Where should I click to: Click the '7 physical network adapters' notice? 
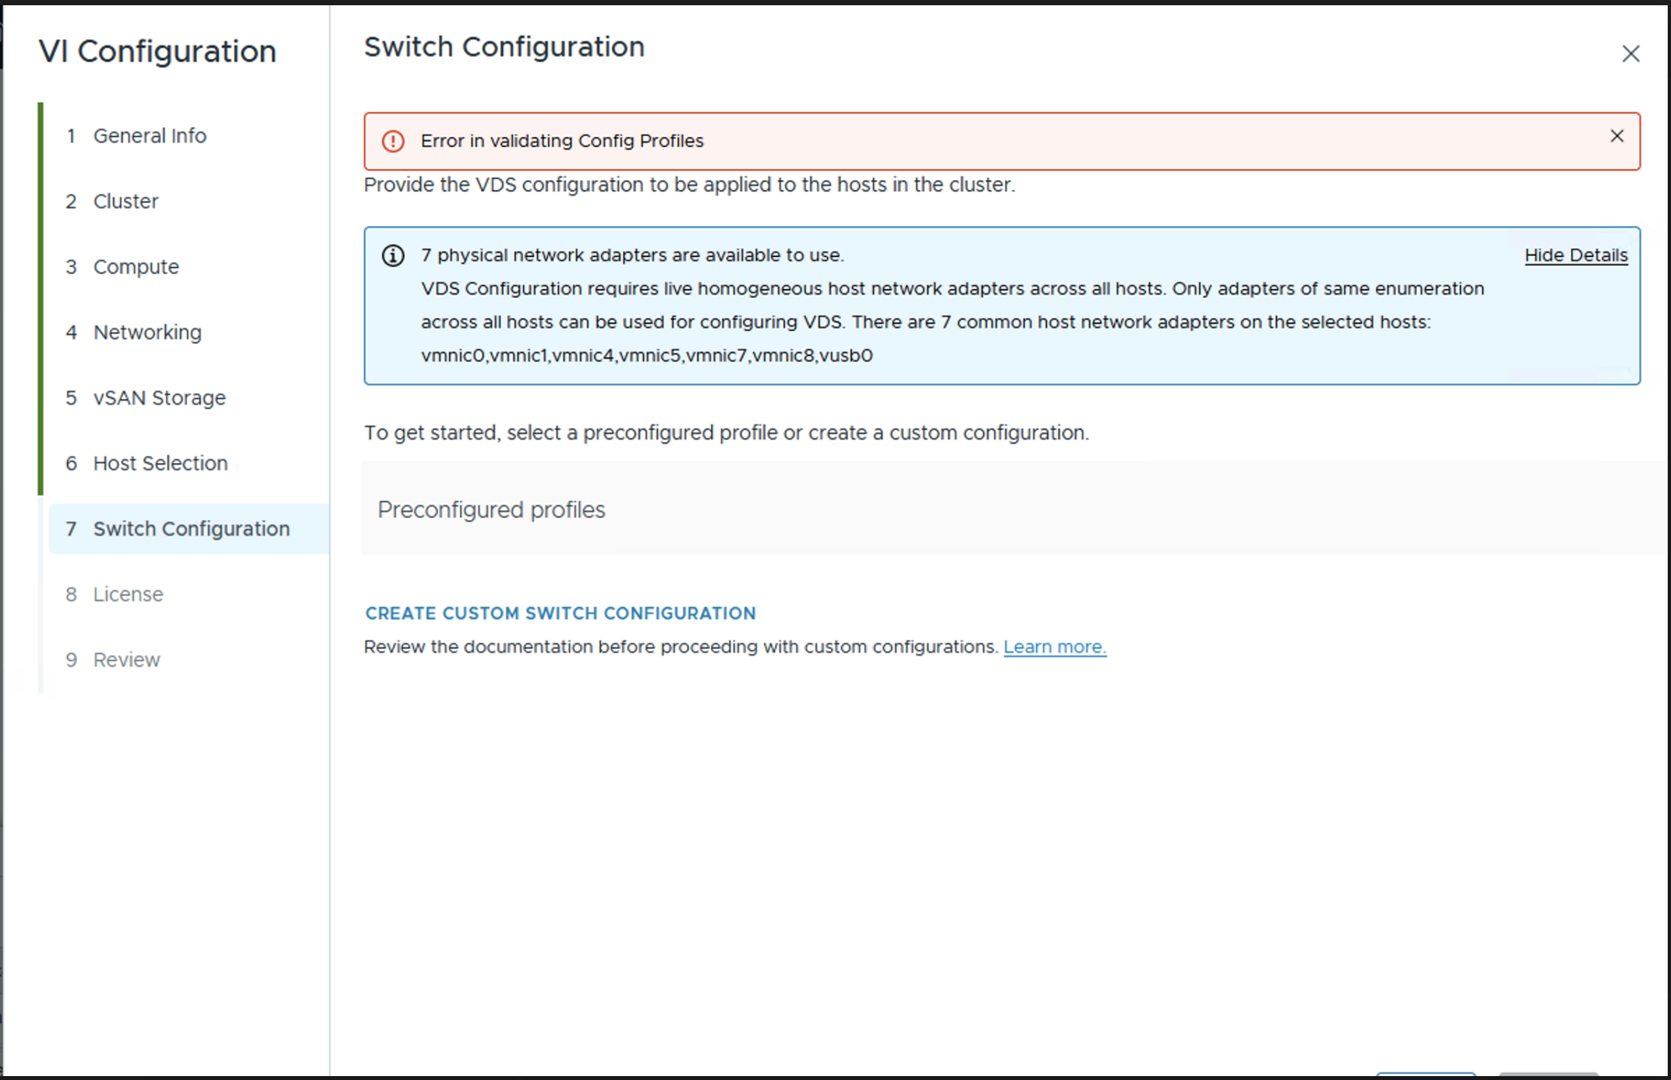coord(632,256)
